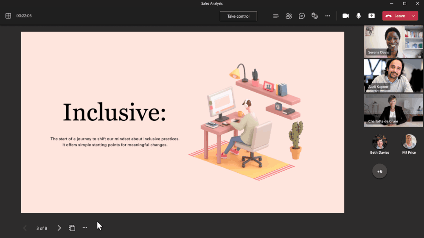Click Beth Davies avatar
This screenshot has height=238, width=424.
[x=379, y=142]
